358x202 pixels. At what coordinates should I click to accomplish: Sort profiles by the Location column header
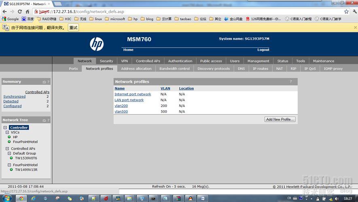tap(186, 88)
